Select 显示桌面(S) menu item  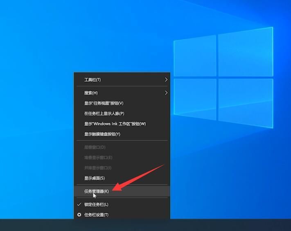pos(122,178)
